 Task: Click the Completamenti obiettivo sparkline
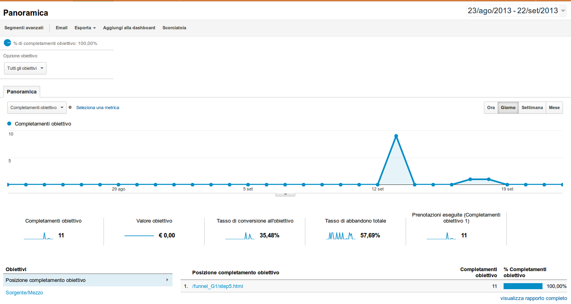click(x=39, y=236)
